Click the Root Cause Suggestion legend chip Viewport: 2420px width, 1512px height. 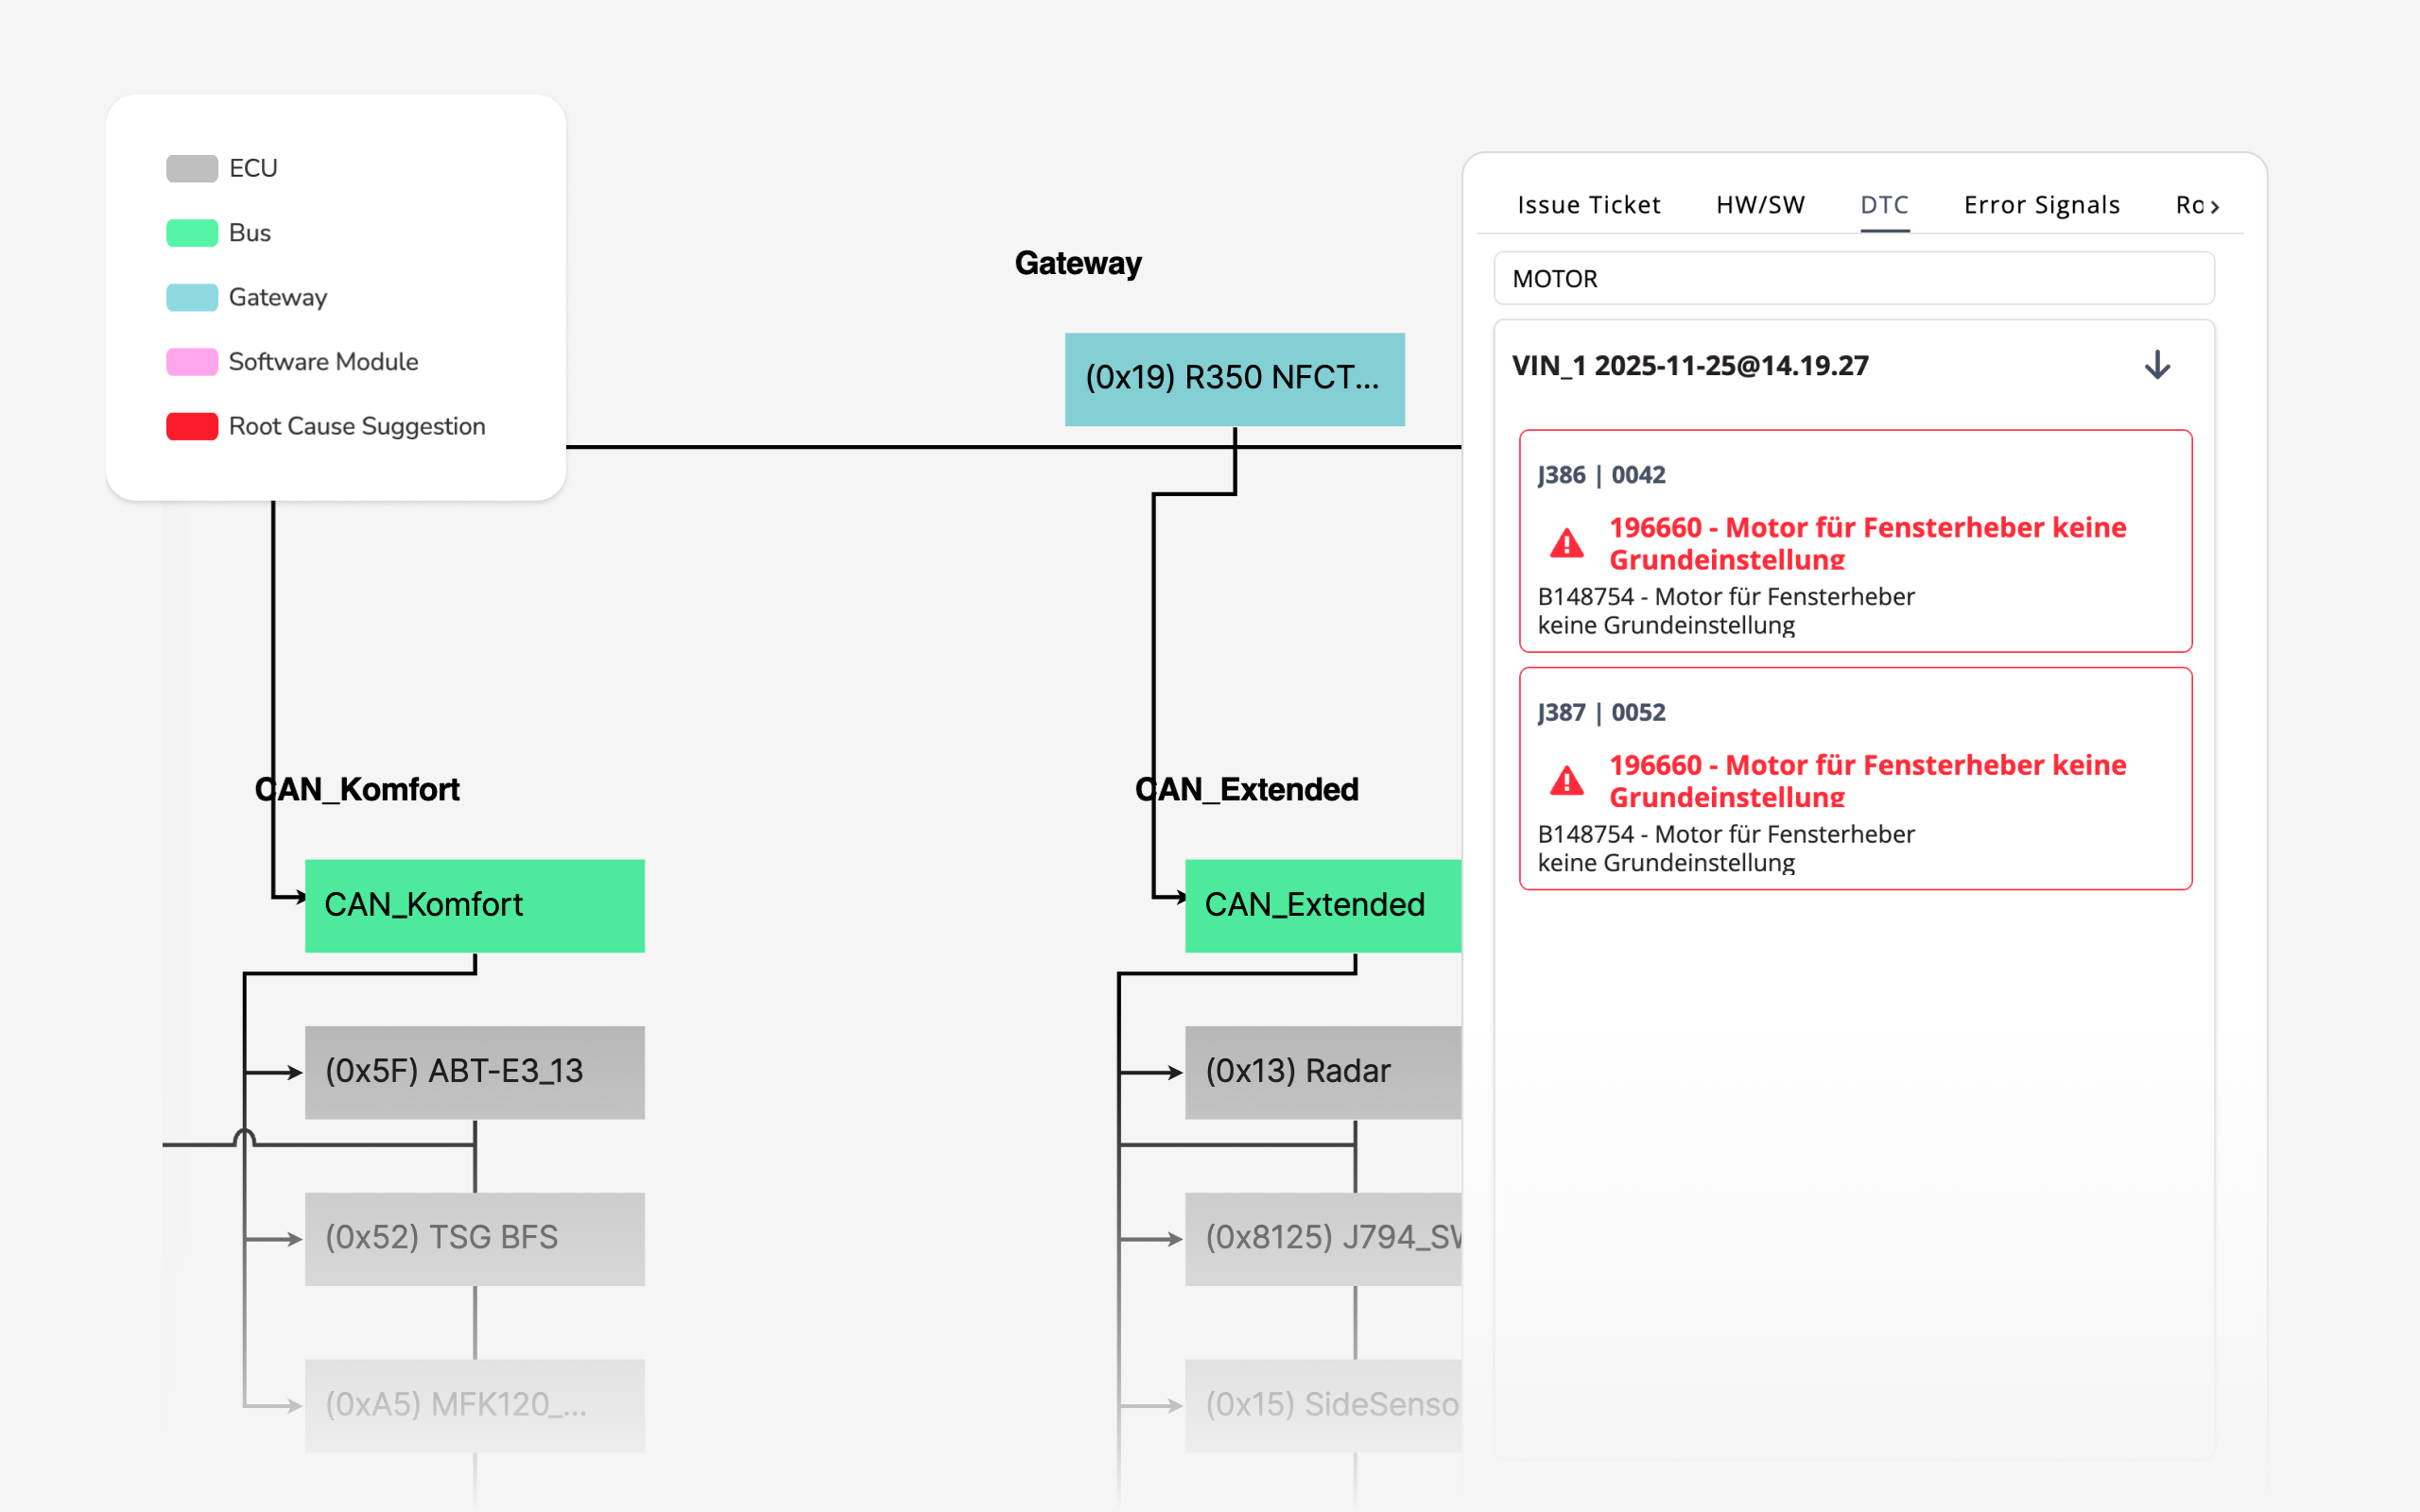click(191, 425)
